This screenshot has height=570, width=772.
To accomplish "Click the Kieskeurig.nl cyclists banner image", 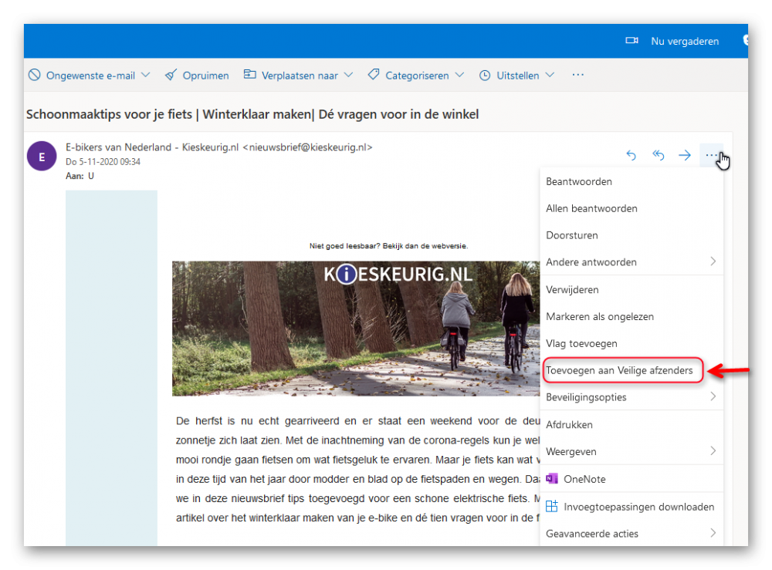I will coord(355,328).
